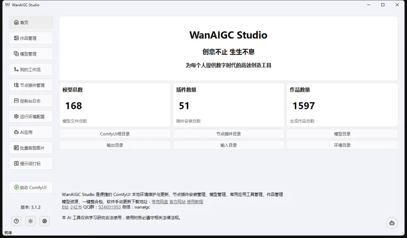Click the 插件数量 51 card

(228, 105)
